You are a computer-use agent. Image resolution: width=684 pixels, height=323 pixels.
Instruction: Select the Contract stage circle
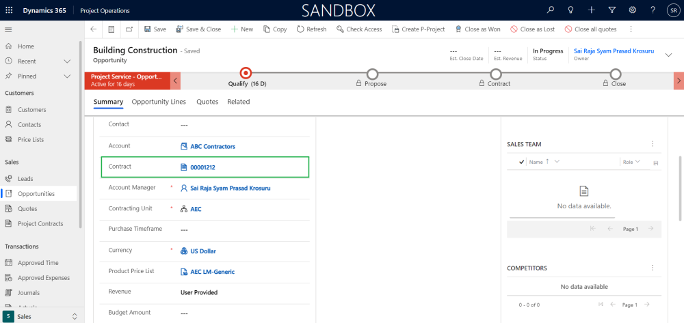tap(495, 74)
